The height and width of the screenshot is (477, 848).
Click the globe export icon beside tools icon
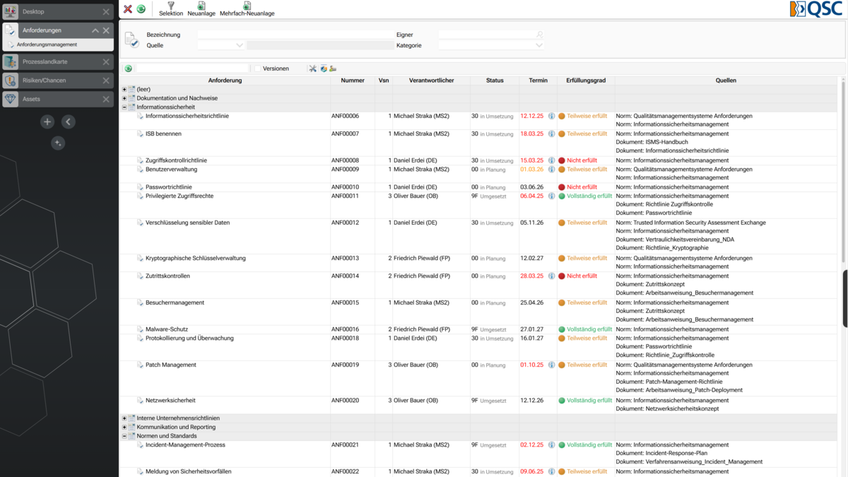point(324,69)
